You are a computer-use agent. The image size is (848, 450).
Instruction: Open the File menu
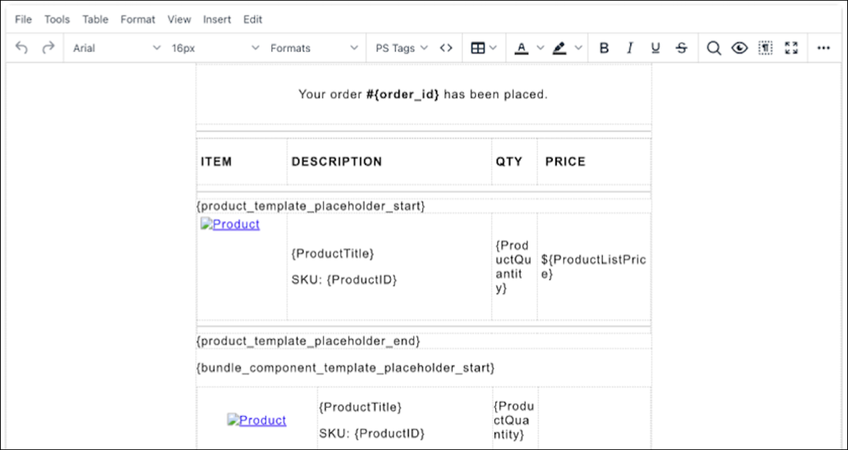23,19
